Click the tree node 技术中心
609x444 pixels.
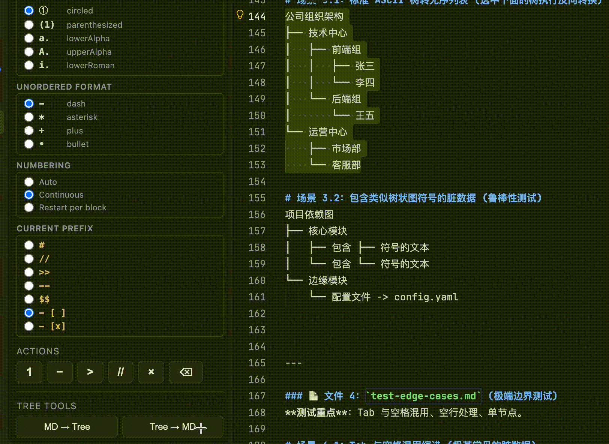328,33
